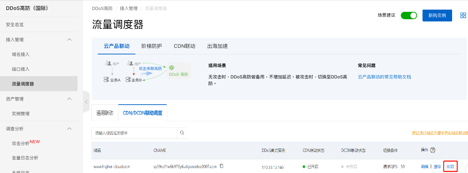Viewport: 468px width, 173px height.
Task: Click the 新购实例 button
Action: (437, 15)
